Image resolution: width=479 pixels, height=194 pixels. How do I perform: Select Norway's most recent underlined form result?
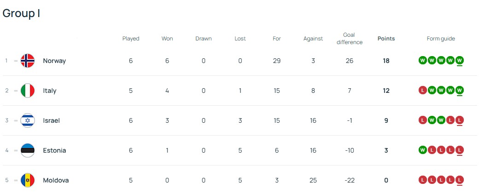coord(460,60)
